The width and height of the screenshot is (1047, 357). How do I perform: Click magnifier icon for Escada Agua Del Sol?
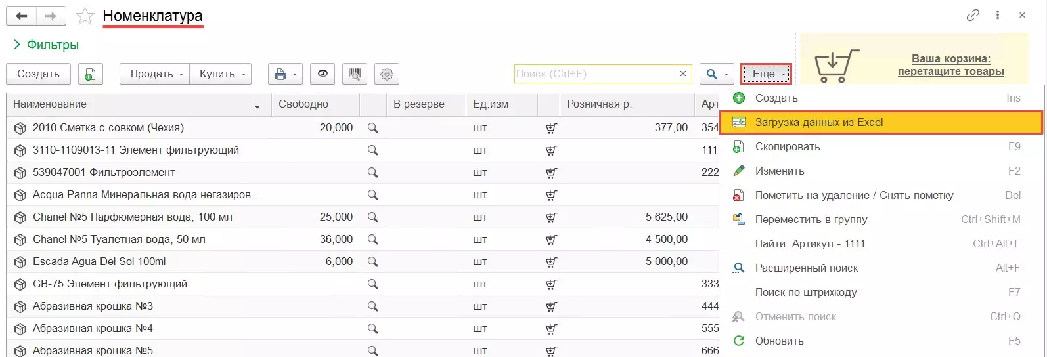coord(372,262)
